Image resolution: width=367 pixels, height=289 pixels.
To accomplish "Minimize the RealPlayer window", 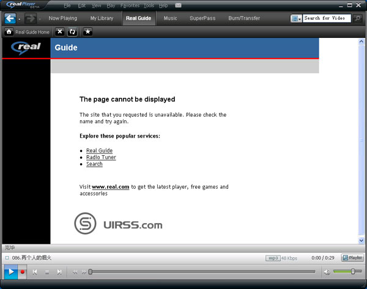I will click(341, 5).
